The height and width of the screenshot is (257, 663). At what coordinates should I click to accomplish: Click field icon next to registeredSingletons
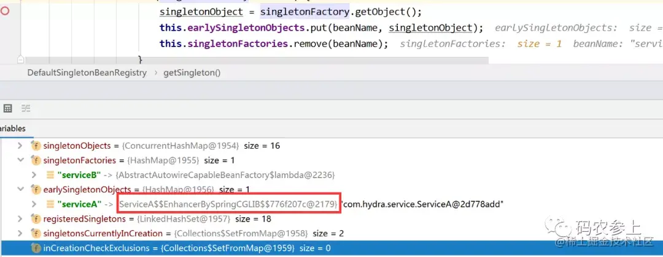[x=36, y=219]
